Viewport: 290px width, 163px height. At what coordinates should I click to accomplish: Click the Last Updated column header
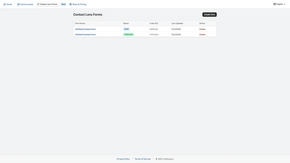click(x=177, y=24)
